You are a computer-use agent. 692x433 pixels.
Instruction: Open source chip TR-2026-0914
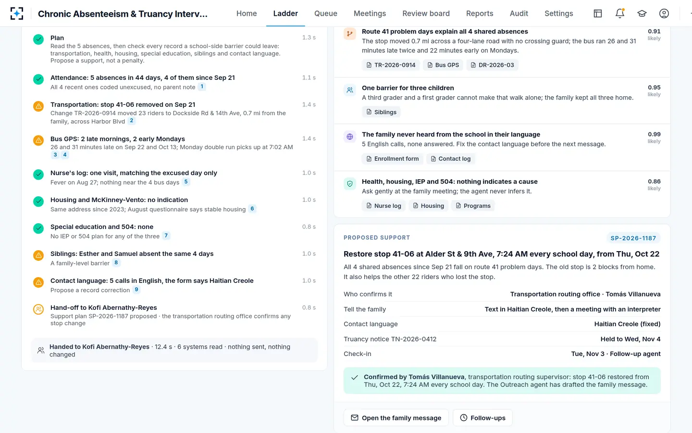pyautogui.click(x=391, y=65)
